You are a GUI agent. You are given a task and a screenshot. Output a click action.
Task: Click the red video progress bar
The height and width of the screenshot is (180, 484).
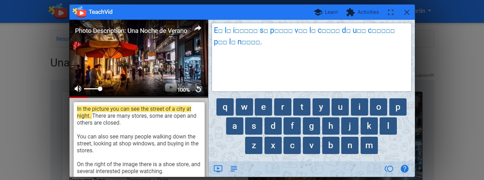click(79, 97)
